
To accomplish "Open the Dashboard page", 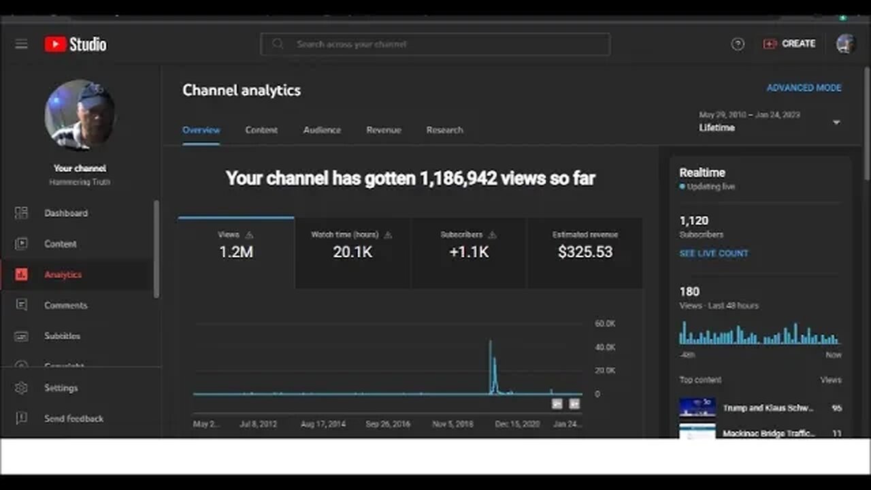I will click(x=66, y=213).
